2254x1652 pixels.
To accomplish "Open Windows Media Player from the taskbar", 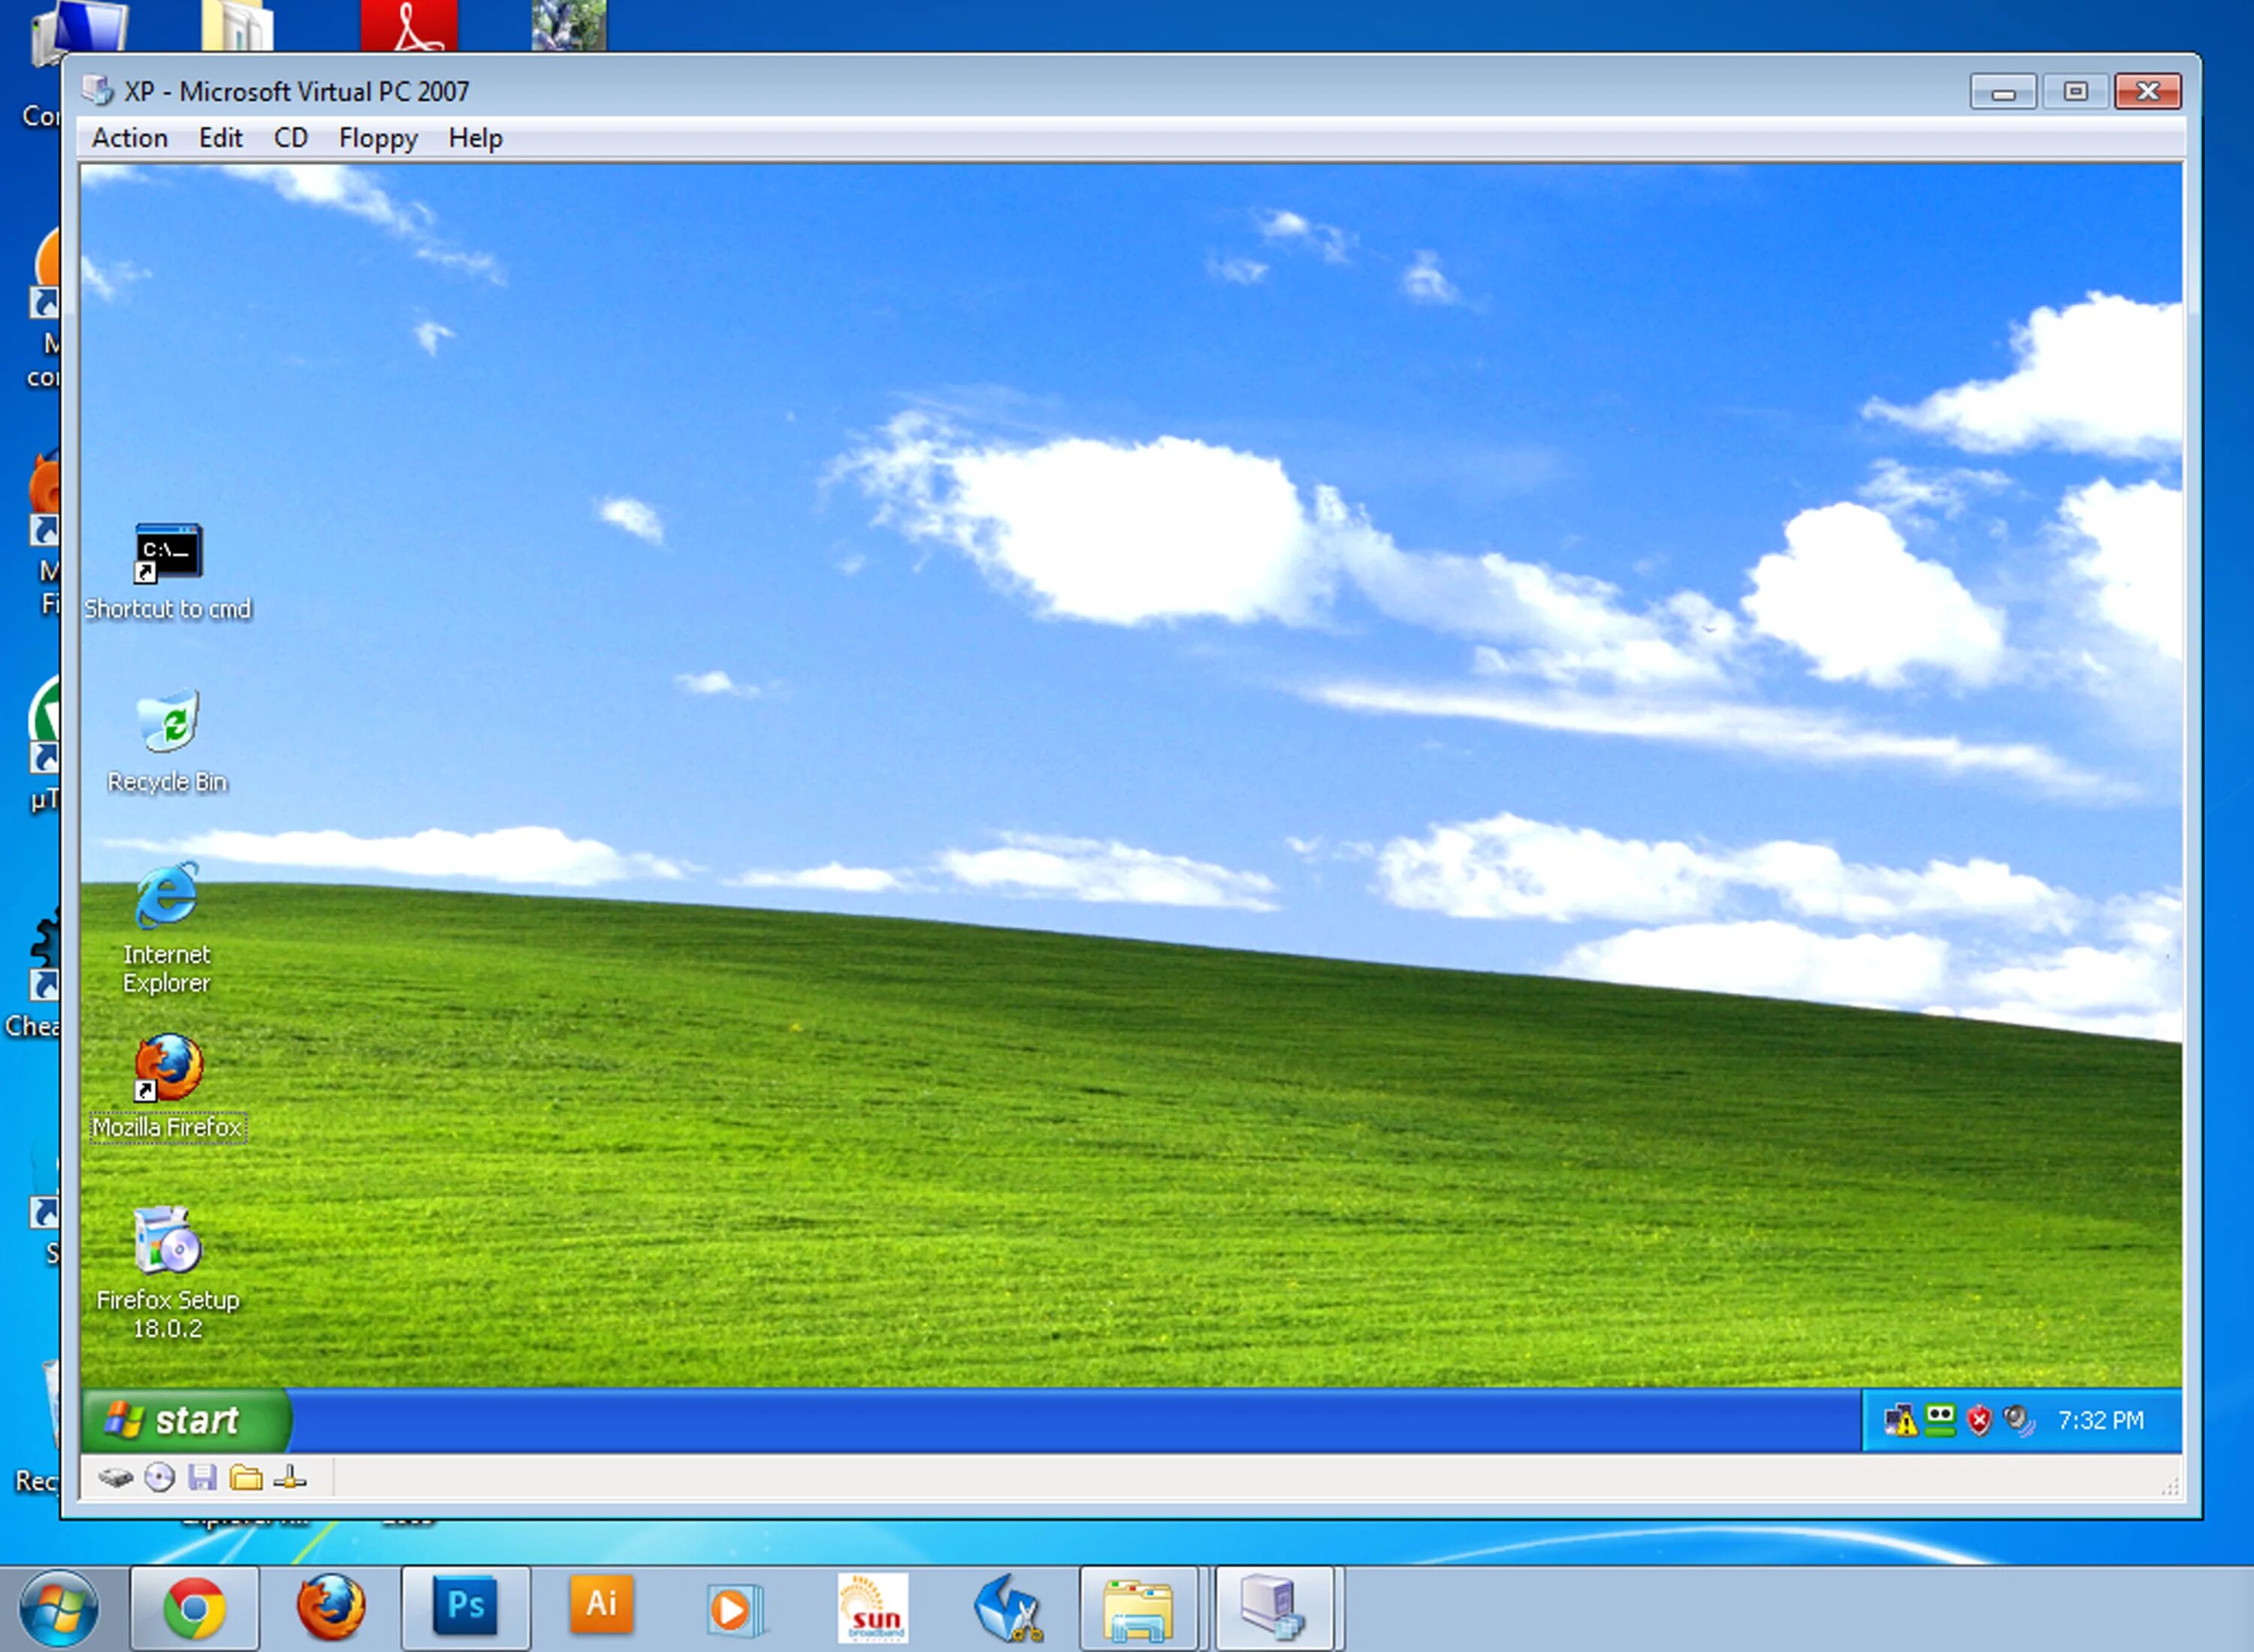I will [736, 1610].
